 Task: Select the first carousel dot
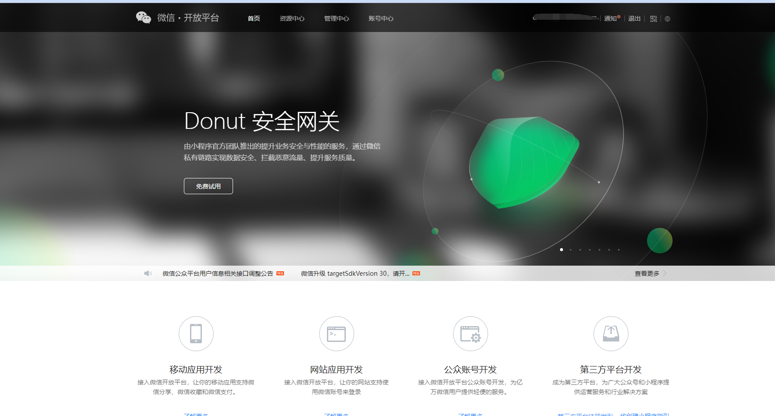pos(561,249)
